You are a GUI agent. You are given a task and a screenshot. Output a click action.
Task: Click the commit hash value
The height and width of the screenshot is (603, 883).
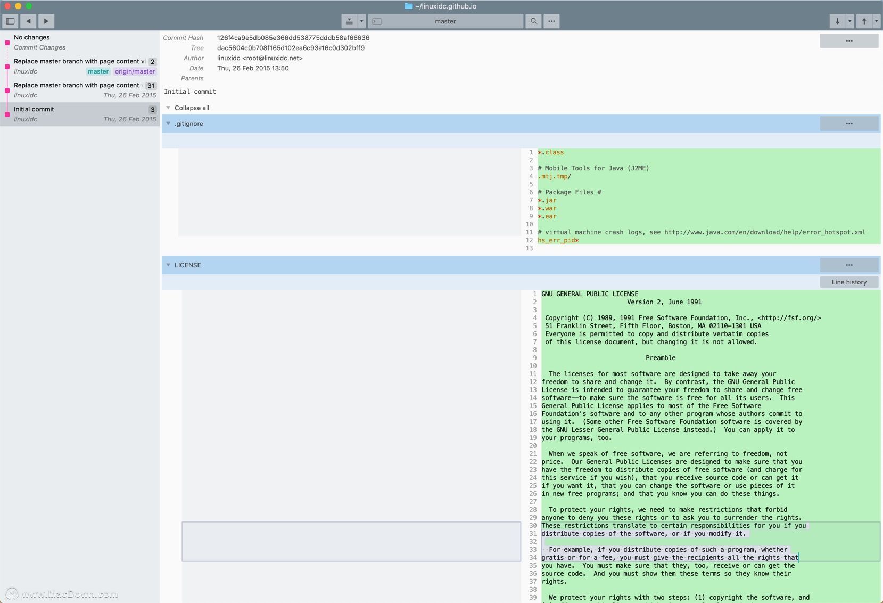(293, 38)
